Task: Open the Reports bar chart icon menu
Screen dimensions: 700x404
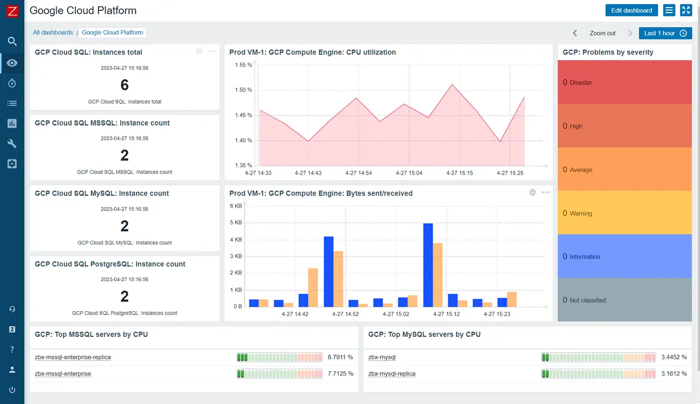Action: 12,123
